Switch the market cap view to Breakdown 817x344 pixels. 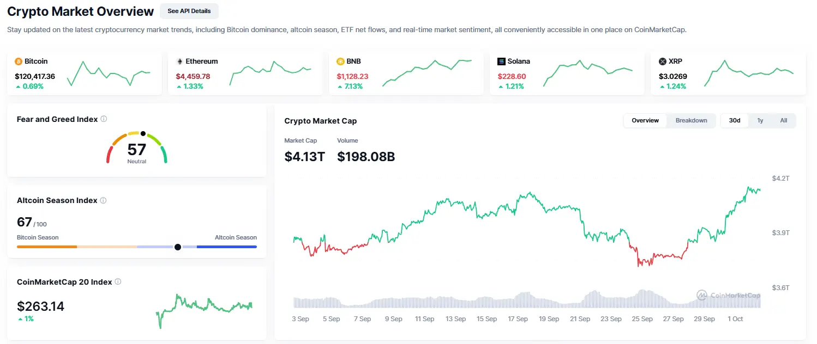pos(691,120)
